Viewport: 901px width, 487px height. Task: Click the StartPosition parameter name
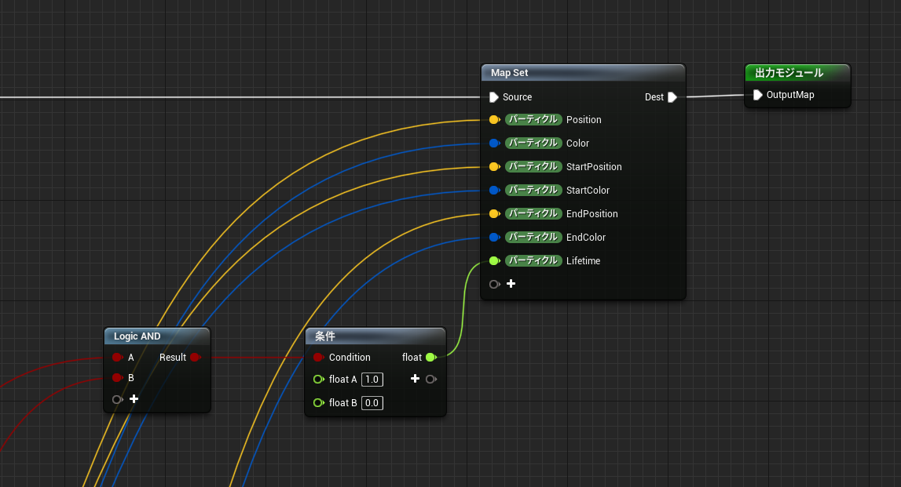594,167
